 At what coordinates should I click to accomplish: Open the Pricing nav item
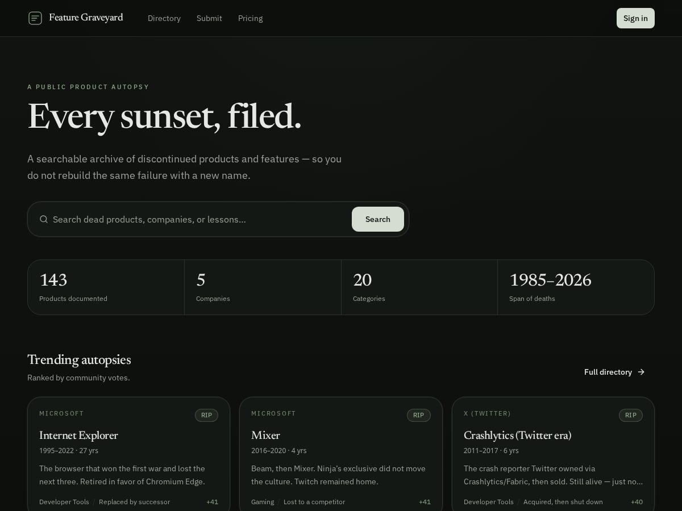tap(250, 18)
